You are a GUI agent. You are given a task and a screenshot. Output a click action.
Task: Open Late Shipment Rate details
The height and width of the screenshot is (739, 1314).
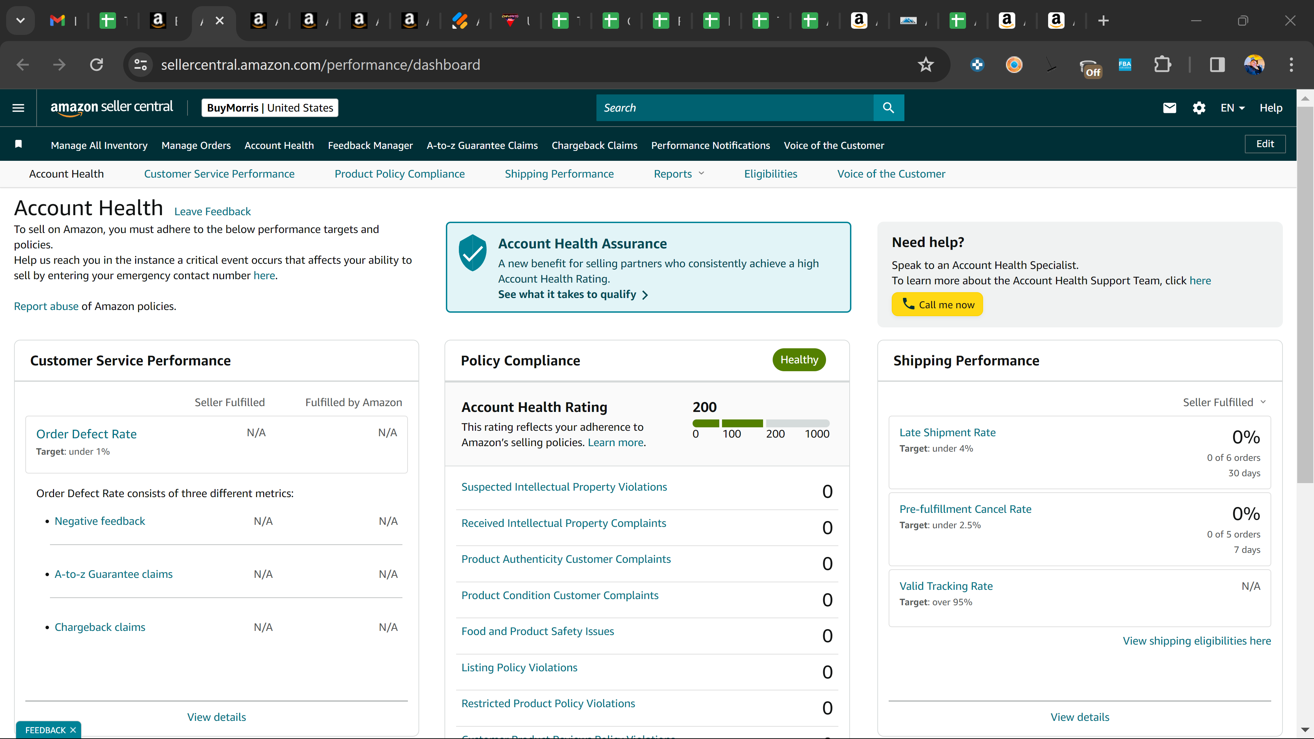tap(947, 432)
